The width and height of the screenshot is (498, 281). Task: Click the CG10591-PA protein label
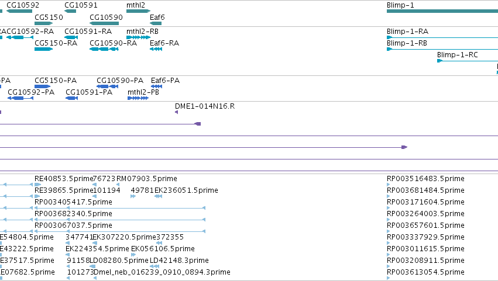tap(89, 92)
